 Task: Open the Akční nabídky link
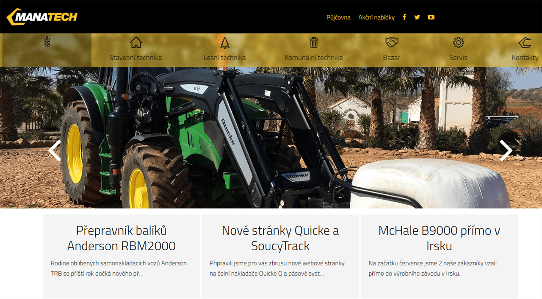click(376, 17)
